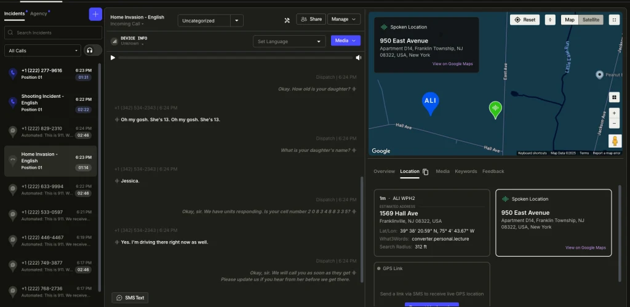Zoom in on the map
The height and width of the screenshot is (307, 630).
613,113
